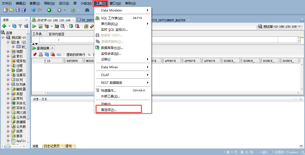This screenshot has height=155, width=305.
Task: Click the funnel filter icon in connections panel
Action: [20, 26]
